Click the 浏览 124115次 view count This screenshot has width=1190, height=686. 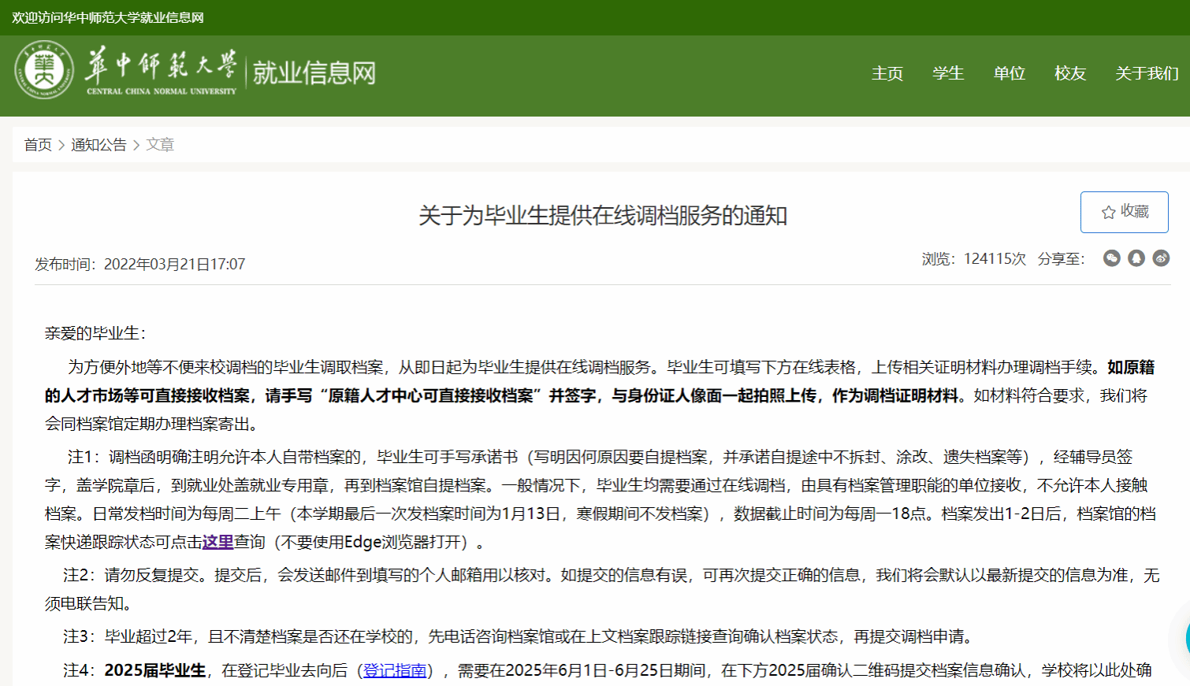point(973,259)
